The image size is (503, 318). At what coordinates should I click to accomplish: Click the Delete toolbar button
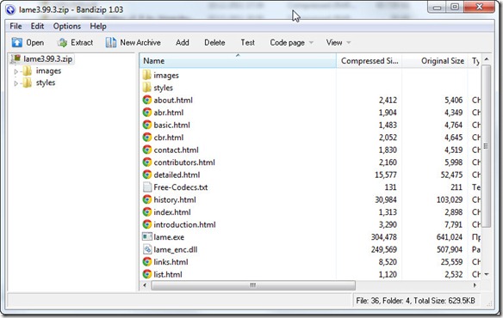point(214,43)
